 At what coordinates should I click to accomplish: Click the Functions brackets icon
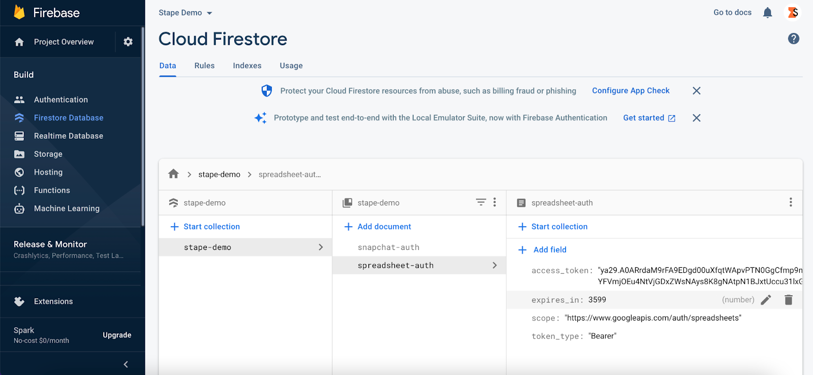click(x=19, y=191)
